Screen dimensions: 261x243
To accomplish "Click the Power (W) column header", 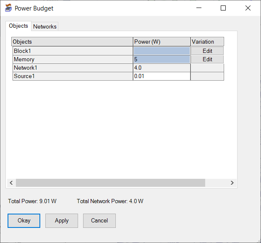I will (x=162, y=42).
